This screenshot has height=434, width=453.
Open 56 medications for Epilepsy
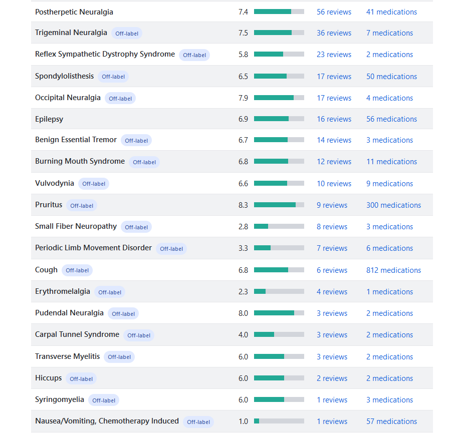(x=391, y=119)
